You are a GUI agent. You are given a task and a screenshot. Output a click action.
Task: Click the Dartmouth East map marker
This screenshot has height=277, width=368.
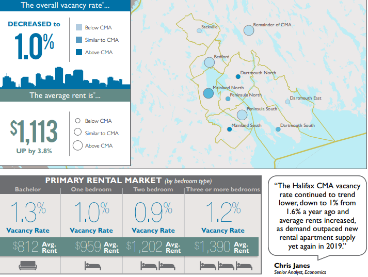pyautogui.click(x=288, y=102)
